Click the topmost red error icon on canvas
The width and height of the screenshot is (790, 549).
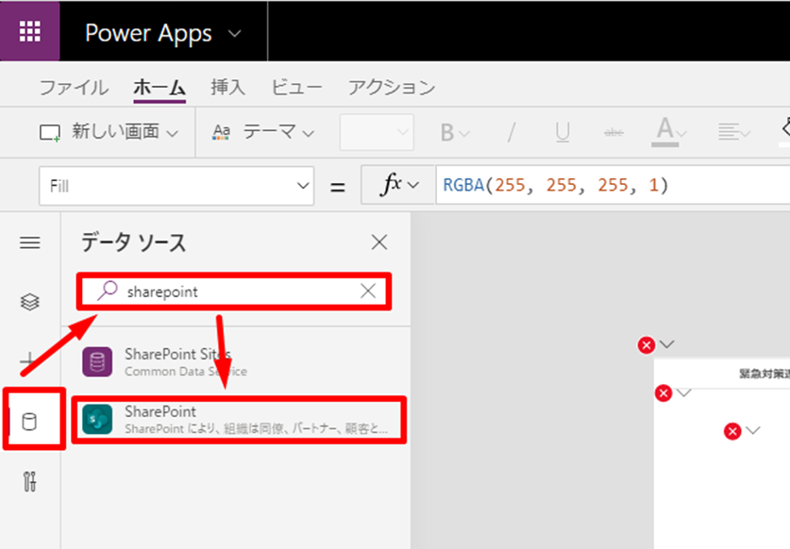[x=646, y=345]
